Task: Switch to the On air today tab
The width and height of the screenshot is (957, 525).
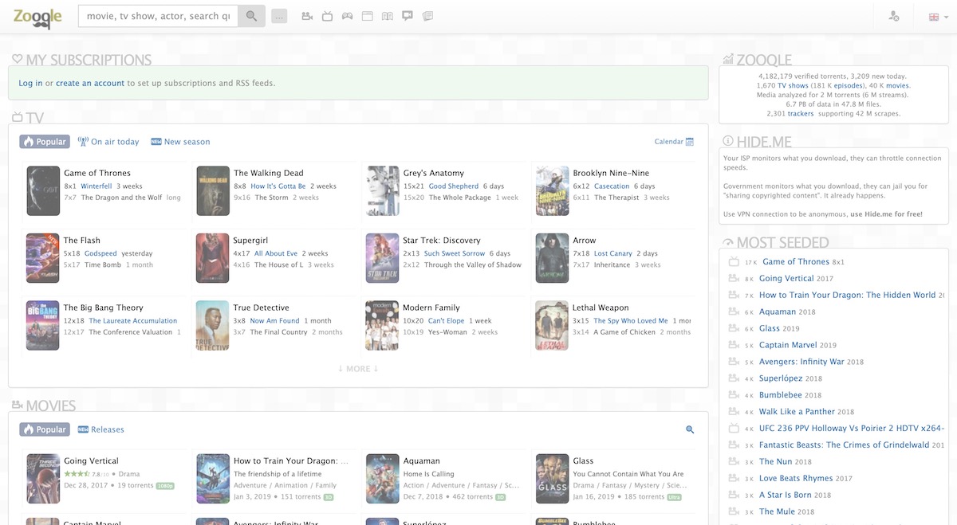Action: click(108, 142)
